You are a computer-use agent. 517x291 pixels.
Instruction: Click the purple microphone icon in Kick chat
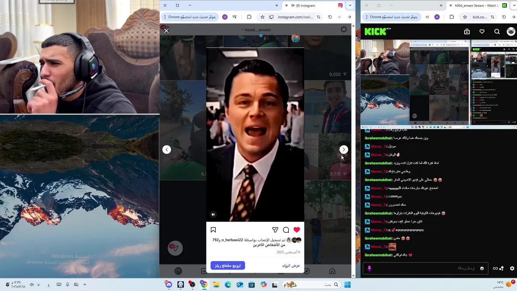369,268
